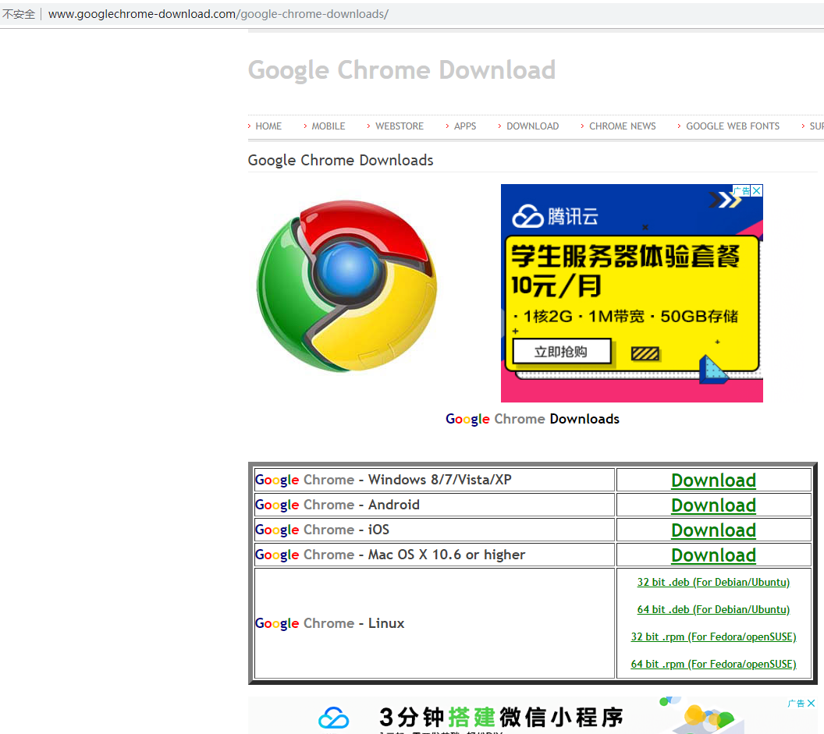Click Download link for iOS
The width and height of the screenshot is (824, 734).
point(713,530)
